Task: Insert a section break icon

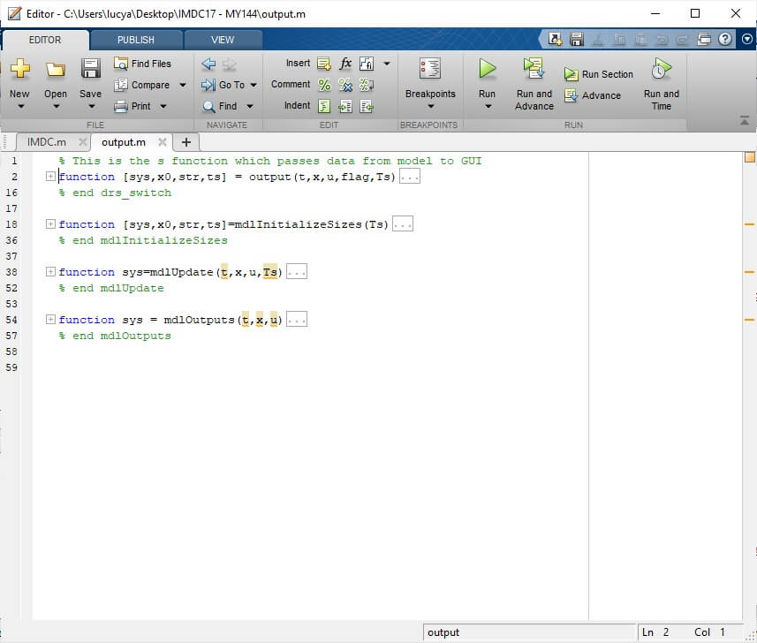Action: [324, 64]
